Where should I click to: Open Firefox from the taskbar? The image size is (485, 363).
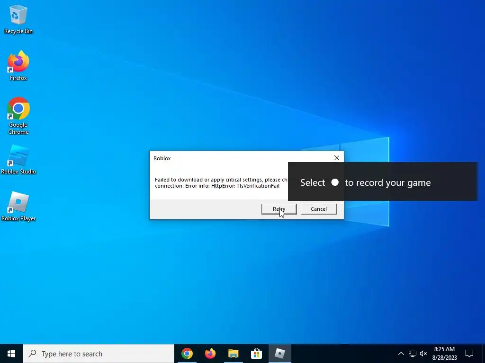pyautogui.click(x=210, y=354)
